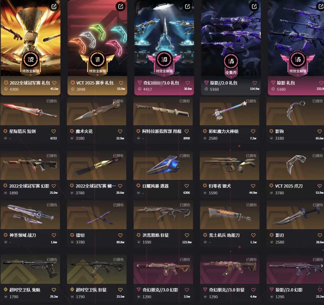Share the 2022全球冠军赛 礼包 bundle card
This screenshot has width=324, height=305.
[54, 6]
